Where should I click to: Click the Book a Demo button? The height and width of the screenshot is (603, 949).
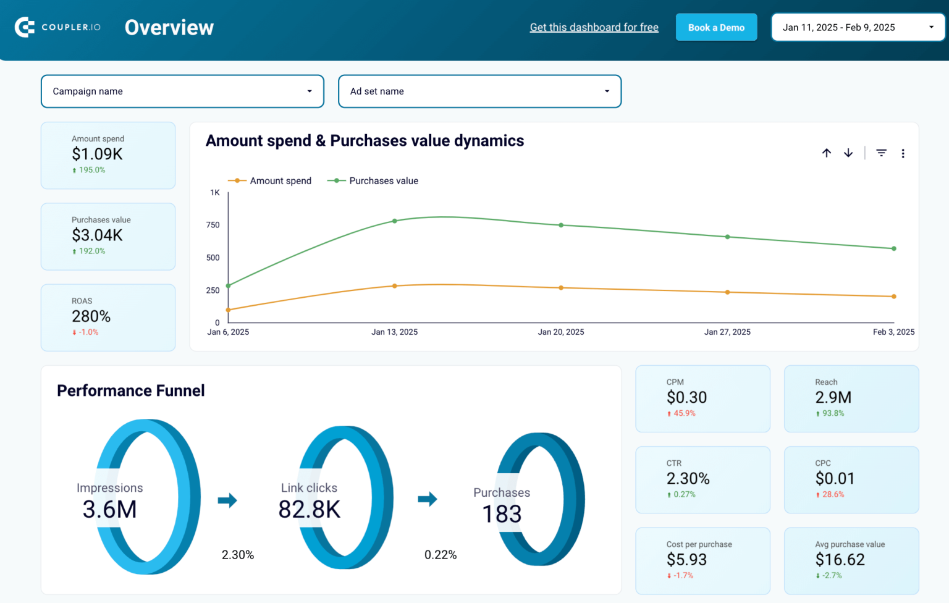pos(716,27)
